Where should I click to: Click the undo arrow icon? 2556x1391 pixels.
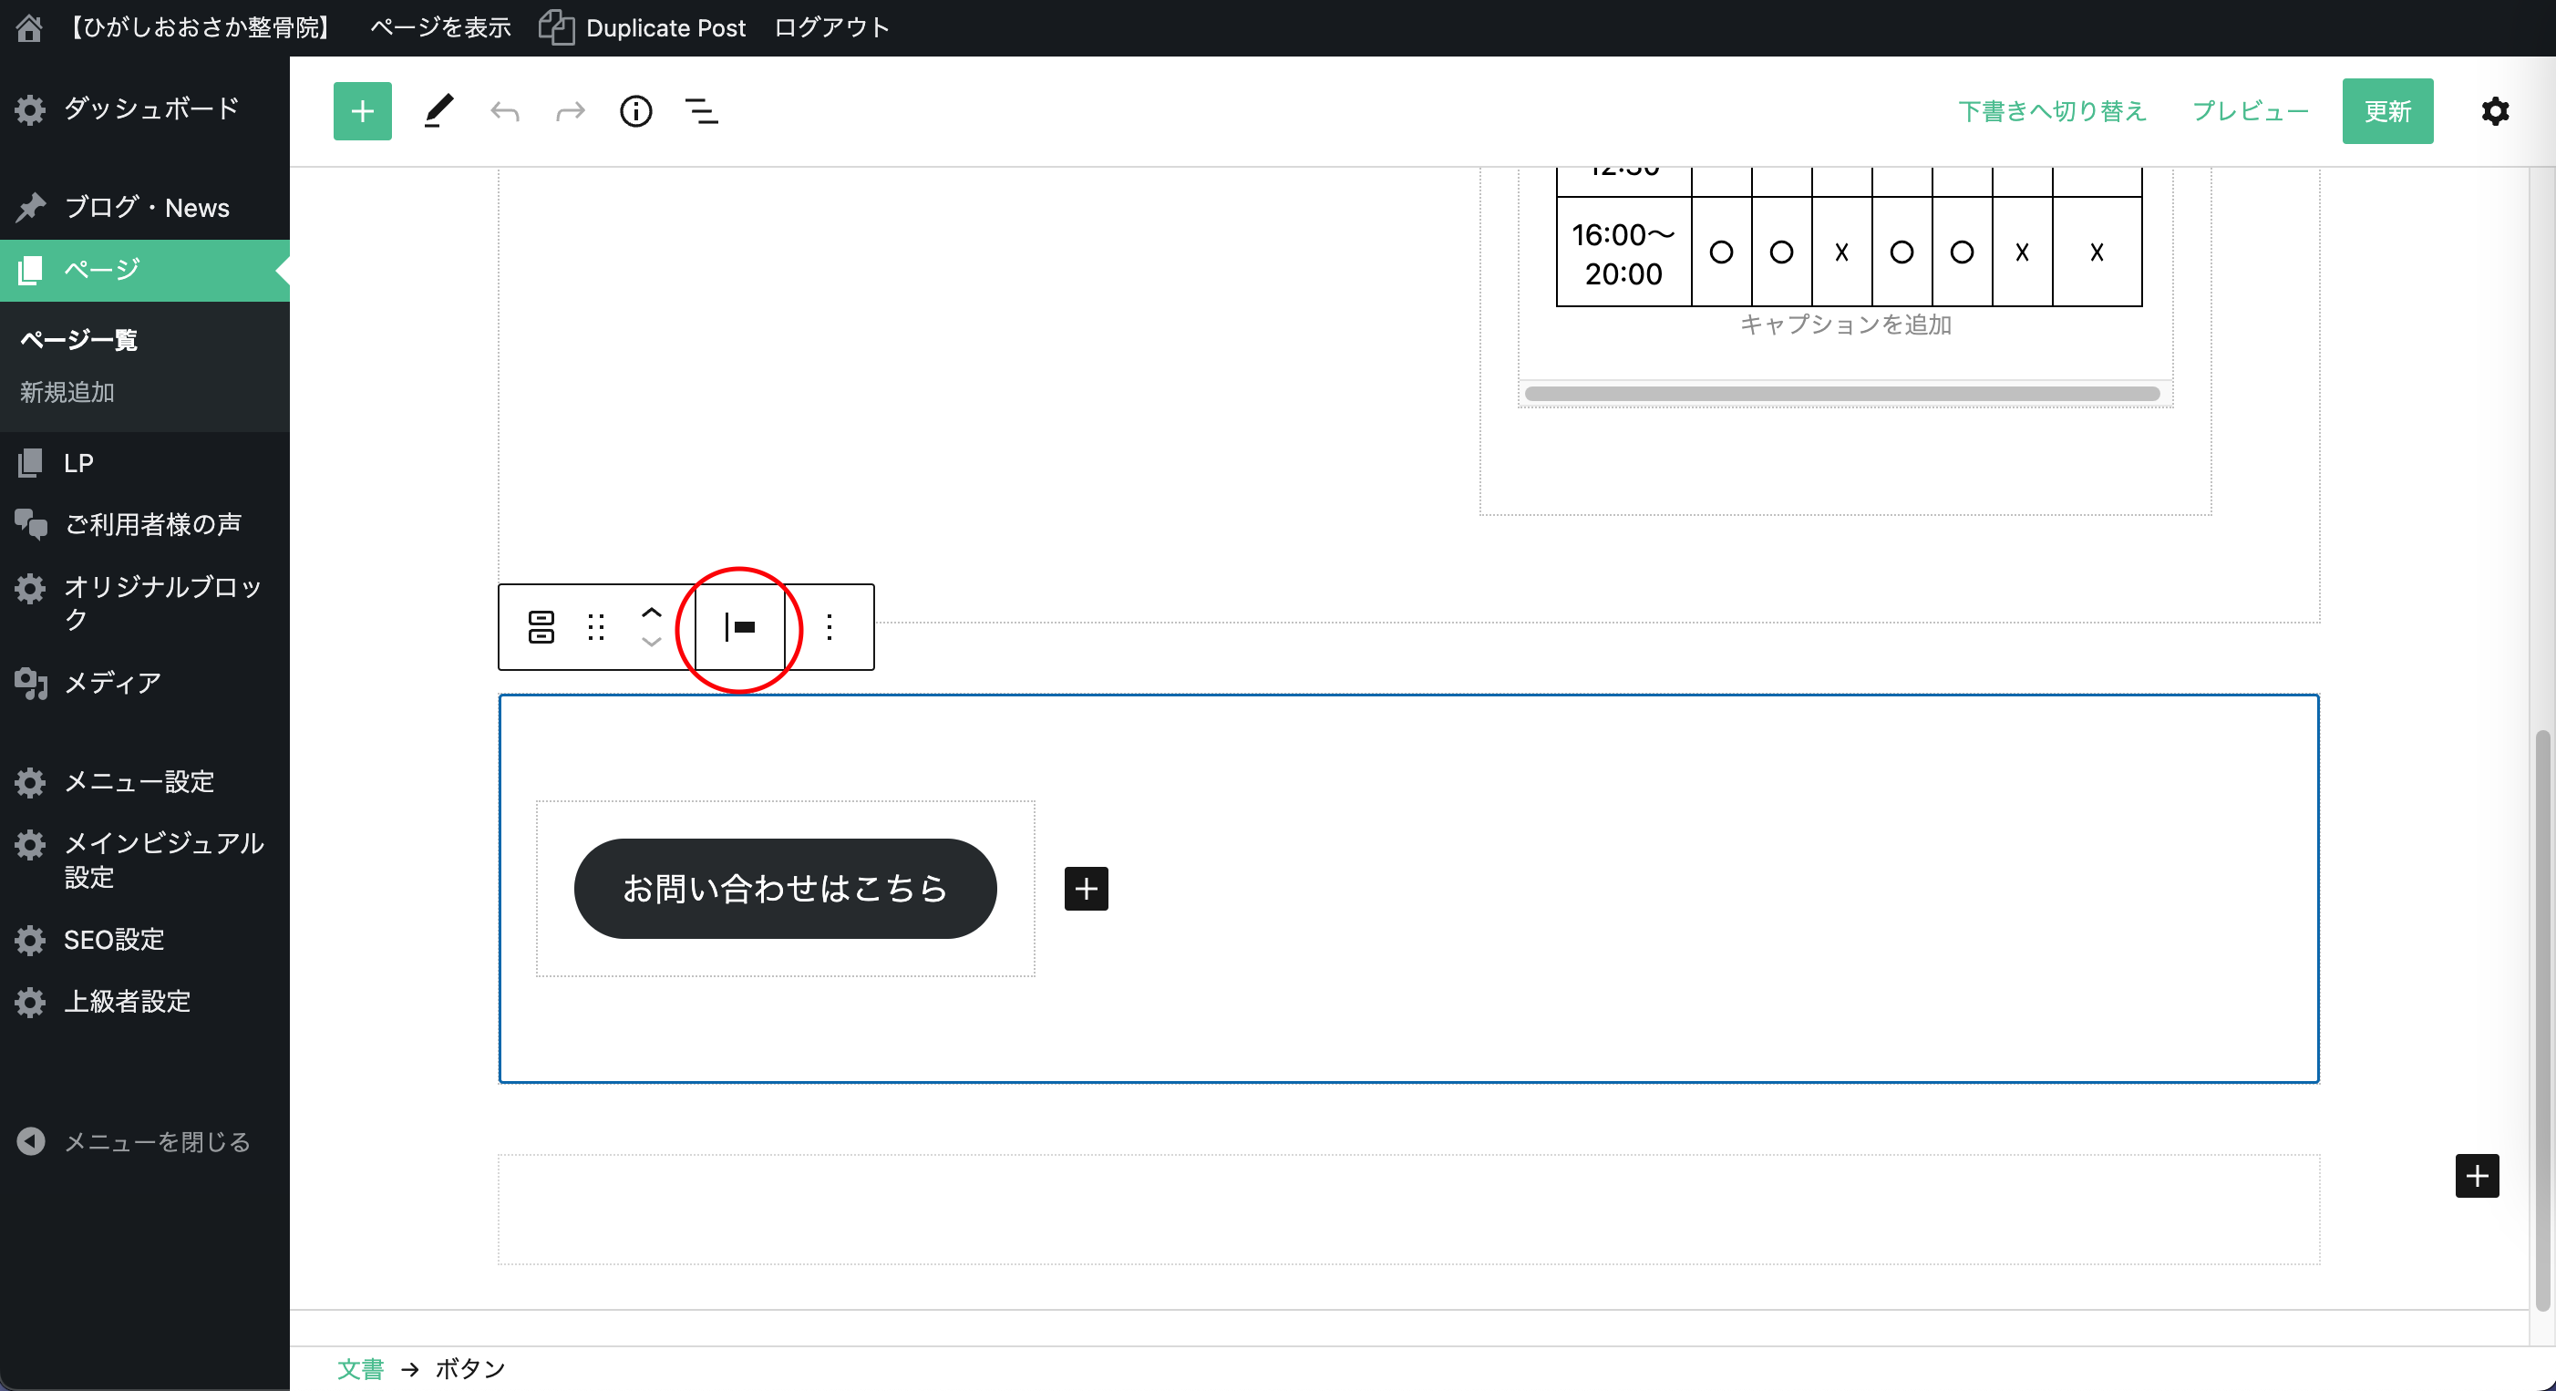(x=504, y=111)
